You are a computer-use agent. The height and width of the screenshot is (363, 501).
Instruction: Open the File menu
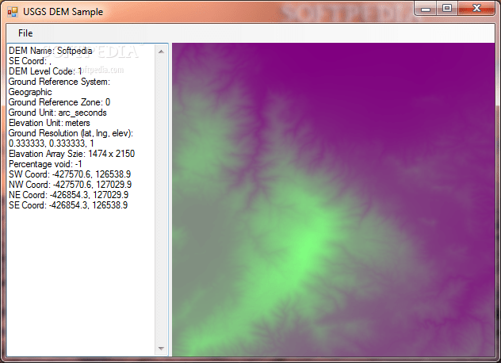click(25, 33)
